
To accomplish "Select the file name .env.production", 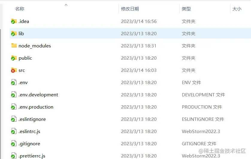I will 36,107.
